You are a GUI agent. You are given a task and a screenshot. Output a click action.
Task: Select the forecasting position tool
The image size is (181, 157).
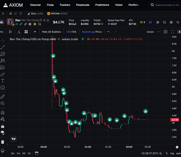[x=3, y=67]
